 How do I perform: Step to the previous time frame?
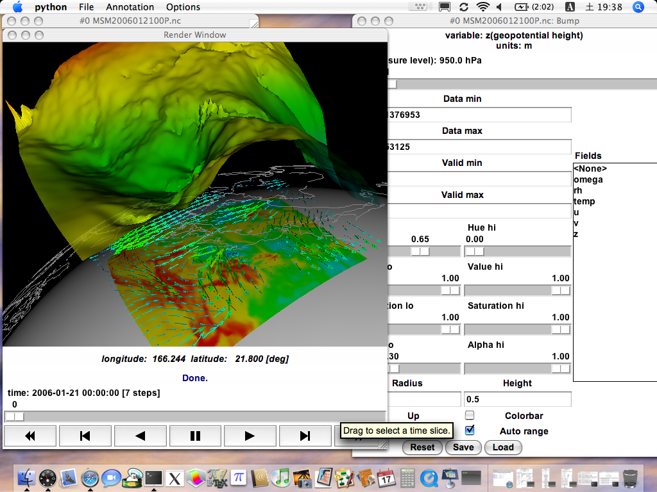pos(85,436)
